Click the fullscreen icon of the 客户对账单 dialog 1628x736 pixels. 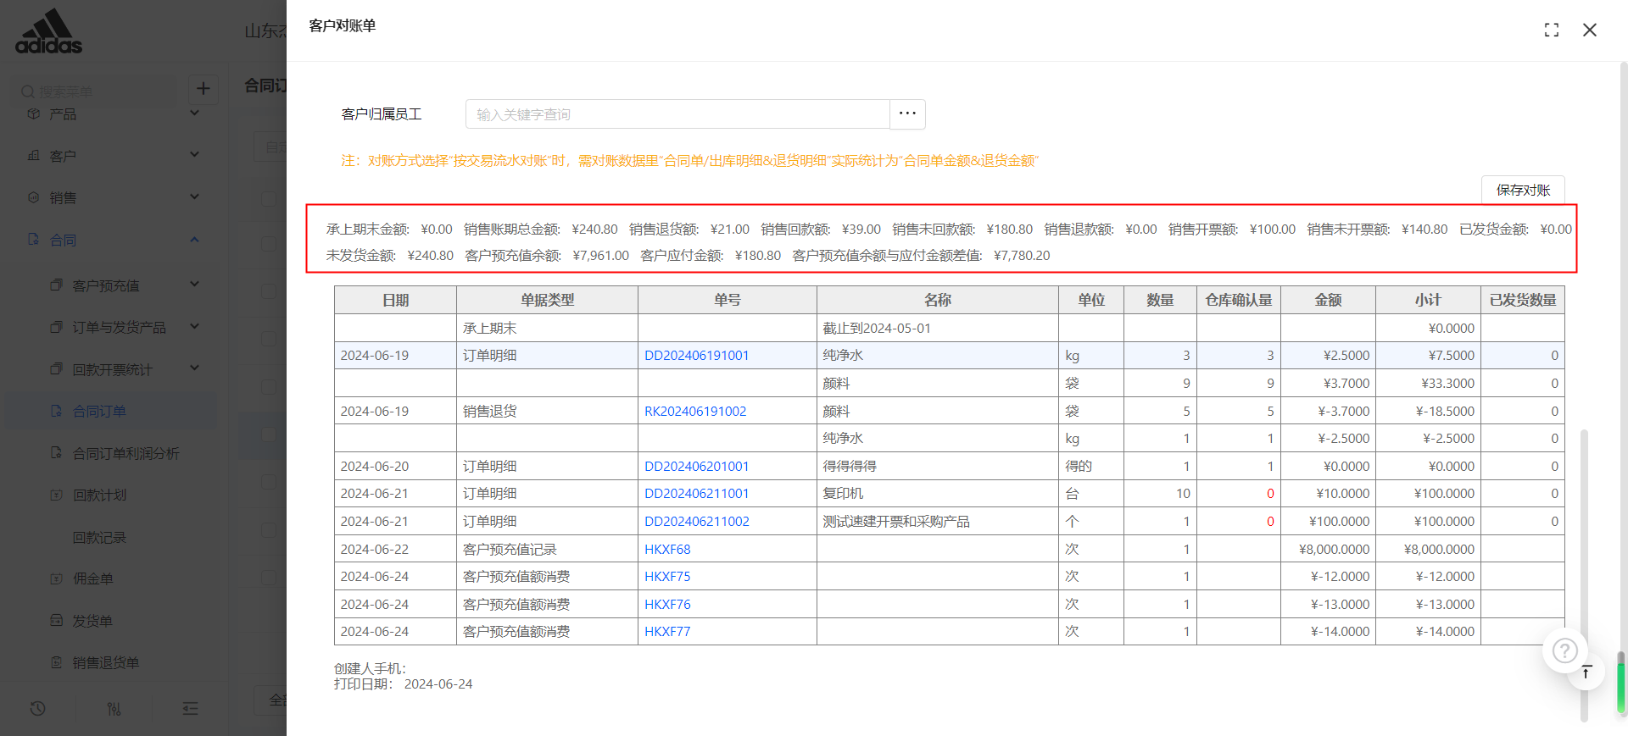1551,30
